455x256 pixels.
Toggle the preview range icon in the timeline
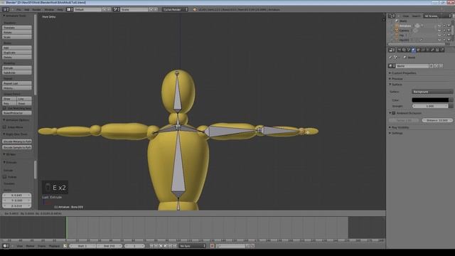point(65,246)
